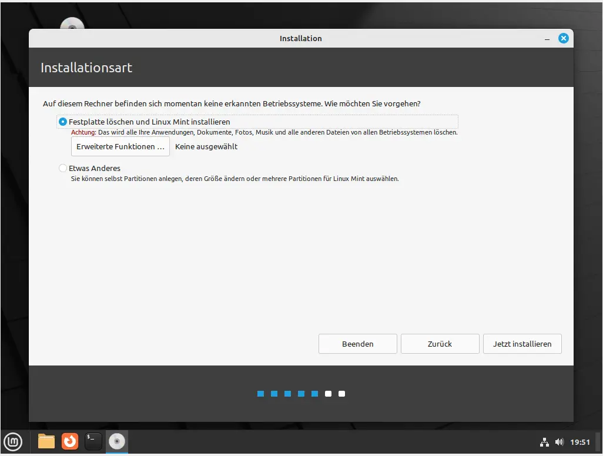Image resolution: width=603 pixels, height=456 pixels.
Task: Choose the 'Etwas Anderes' radio option
Action: pos(63,168)
